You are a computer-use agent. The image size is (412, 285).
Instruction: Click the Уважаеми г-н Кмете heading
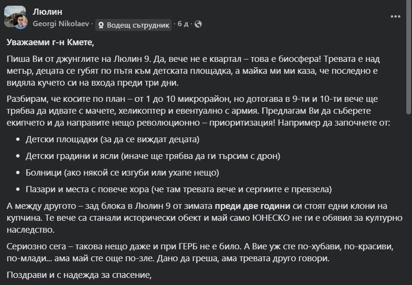pos(51,42)
